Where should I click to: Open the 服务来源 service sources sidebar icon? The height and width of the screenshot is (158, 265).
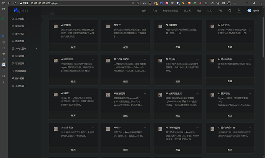click(13, 26)
